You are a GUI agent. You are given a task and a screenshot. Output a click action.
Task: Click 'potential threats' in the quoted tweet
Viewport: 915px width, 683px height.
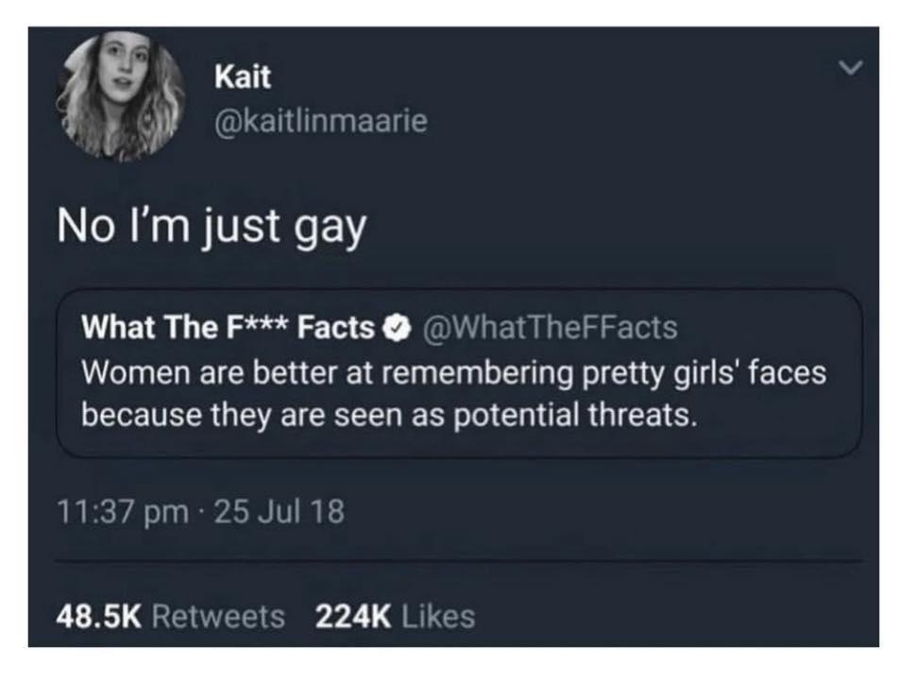coord(575,415)
